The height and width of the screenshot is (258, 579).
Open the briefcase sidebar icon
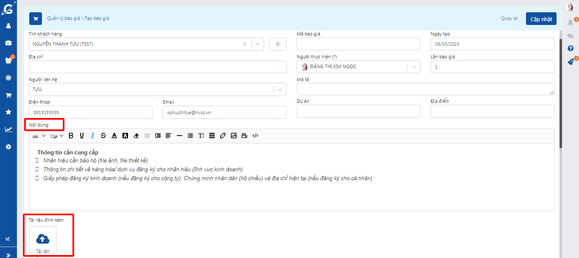click(x=8, y=43)
